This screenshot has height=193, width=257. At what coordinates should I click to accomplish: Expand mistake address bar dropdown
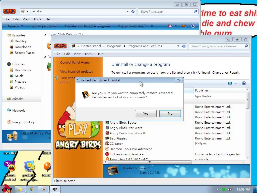(127, 12)
